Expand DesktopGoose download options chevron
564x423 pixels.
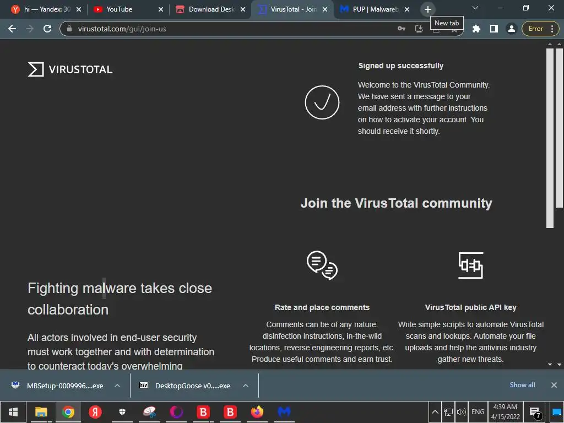click(246, 386)
